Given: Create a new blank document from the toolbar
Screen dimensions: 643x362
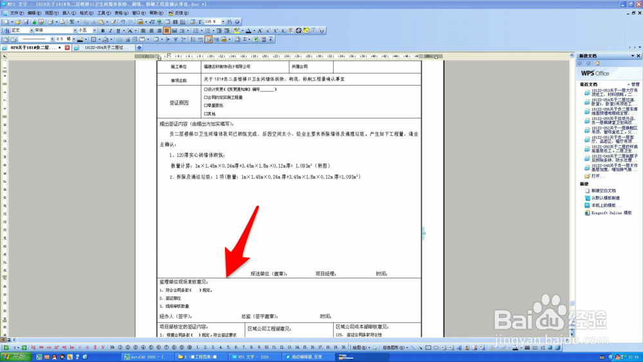Looking at the screenshot, I should point(6,22).
